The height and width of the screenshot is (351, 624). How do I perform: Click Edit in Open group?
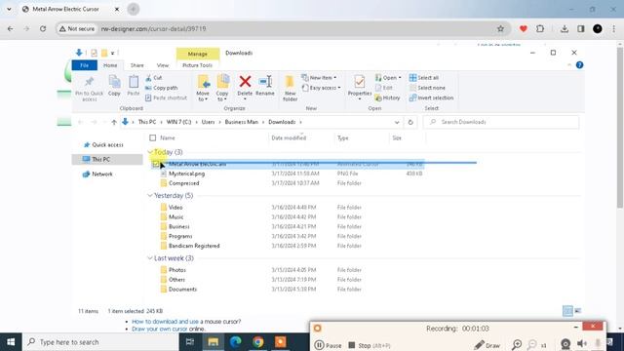384,88
